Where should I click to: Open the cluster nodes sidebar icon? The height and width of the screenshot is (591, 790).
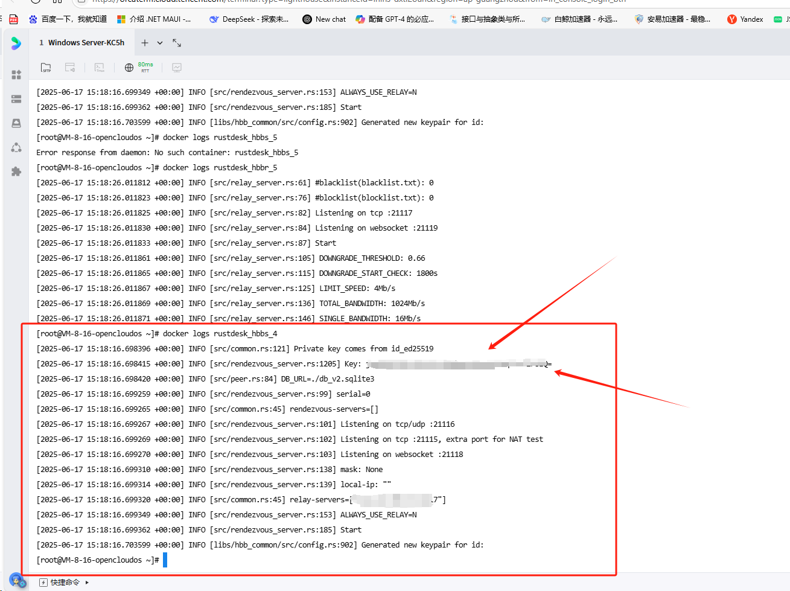pos(16,147)
